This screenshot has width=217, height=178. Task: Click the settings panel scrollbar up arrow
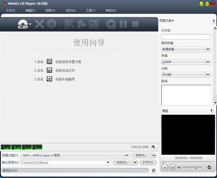click(215, 28)
